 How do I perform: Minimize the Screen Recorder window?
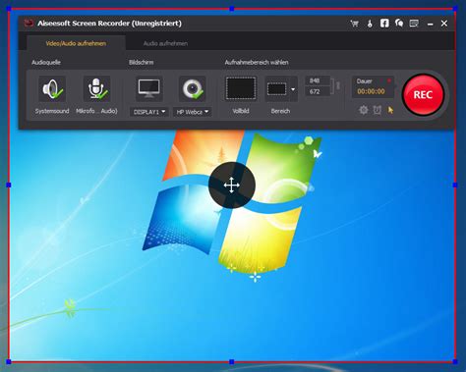click(x=431, y=24)
